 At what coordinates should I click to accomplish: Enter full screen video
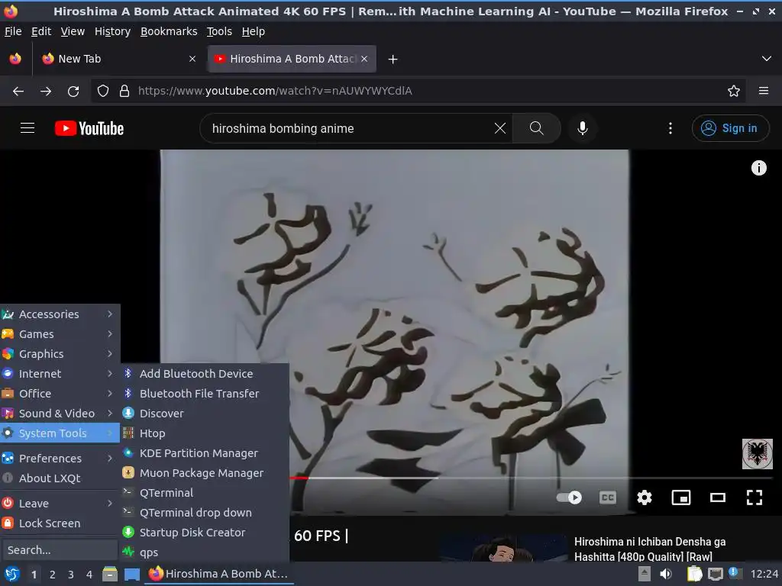pos(754,497)
